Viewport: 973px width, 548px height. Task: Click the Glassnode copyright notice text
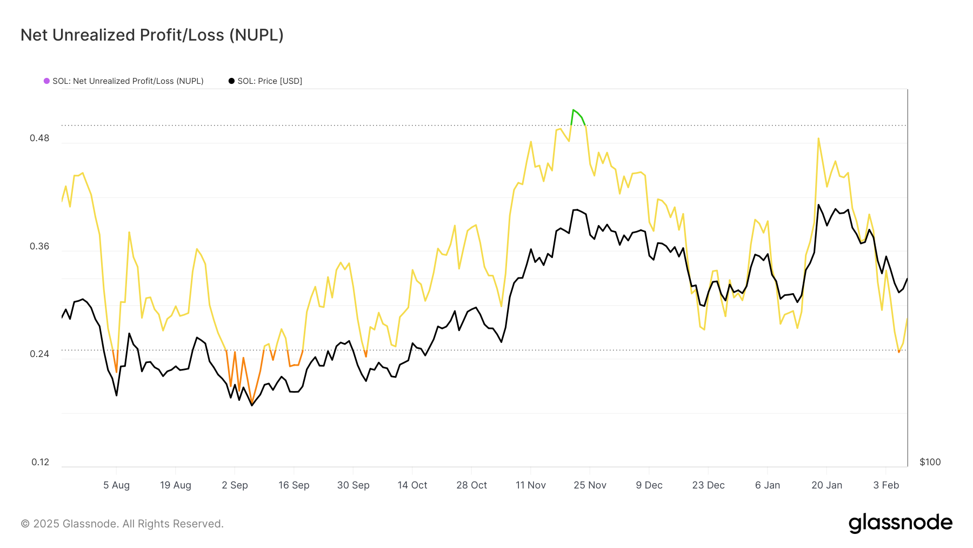coord(122,524)
